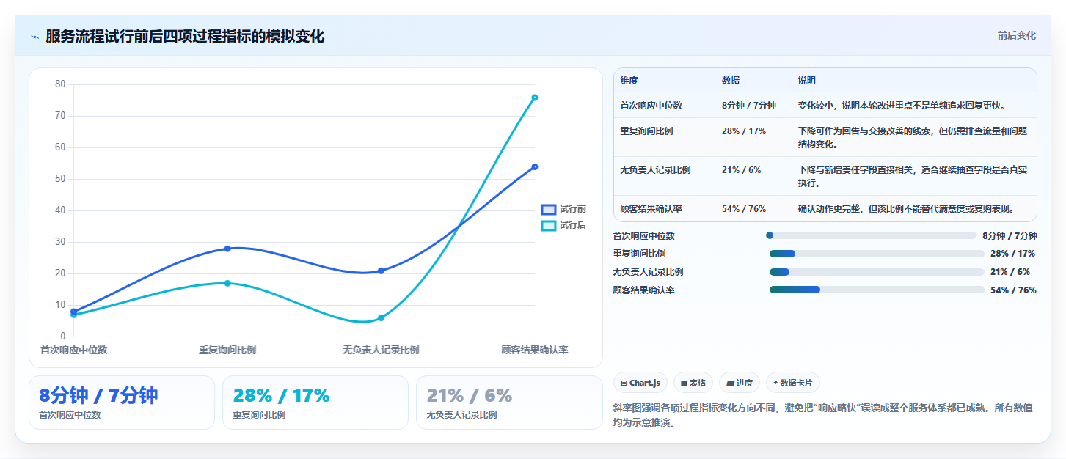Viewport: 1066px width, 459px height.
Task: Click the 21% / 6% data card
Action: point(509,403)
